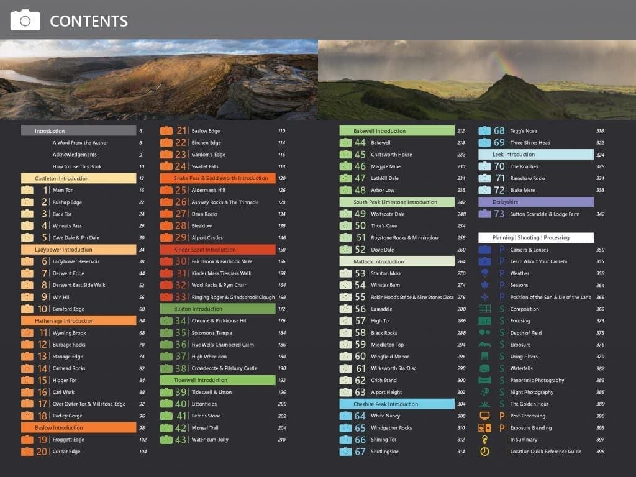The height and width of the screenshot is (477, 636).
Task: Click the Location Quick Reference clock icon
Action: (x=484, y=452)
